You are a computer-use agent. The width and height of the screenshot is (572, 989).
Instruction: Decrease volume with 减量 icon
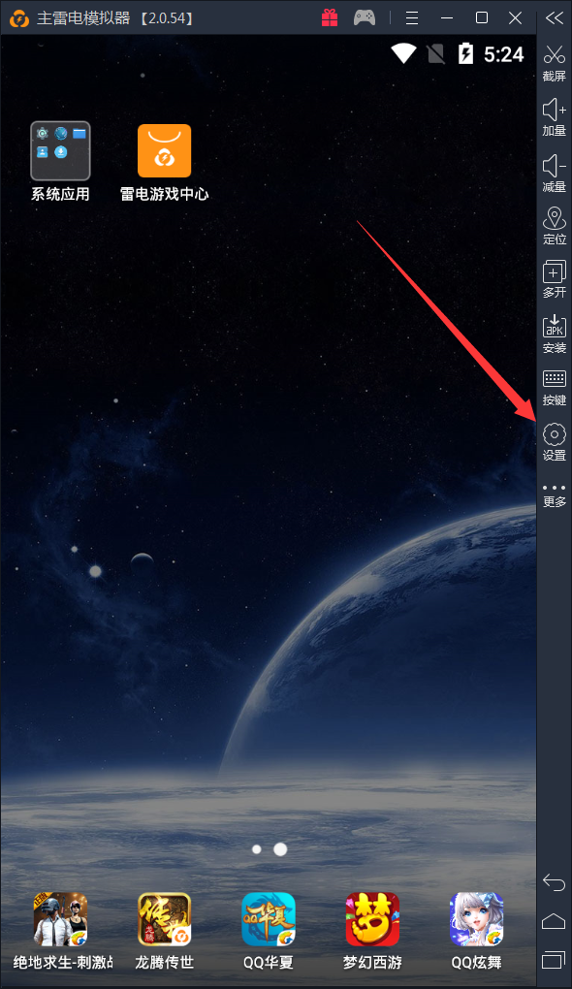[555, 166]
